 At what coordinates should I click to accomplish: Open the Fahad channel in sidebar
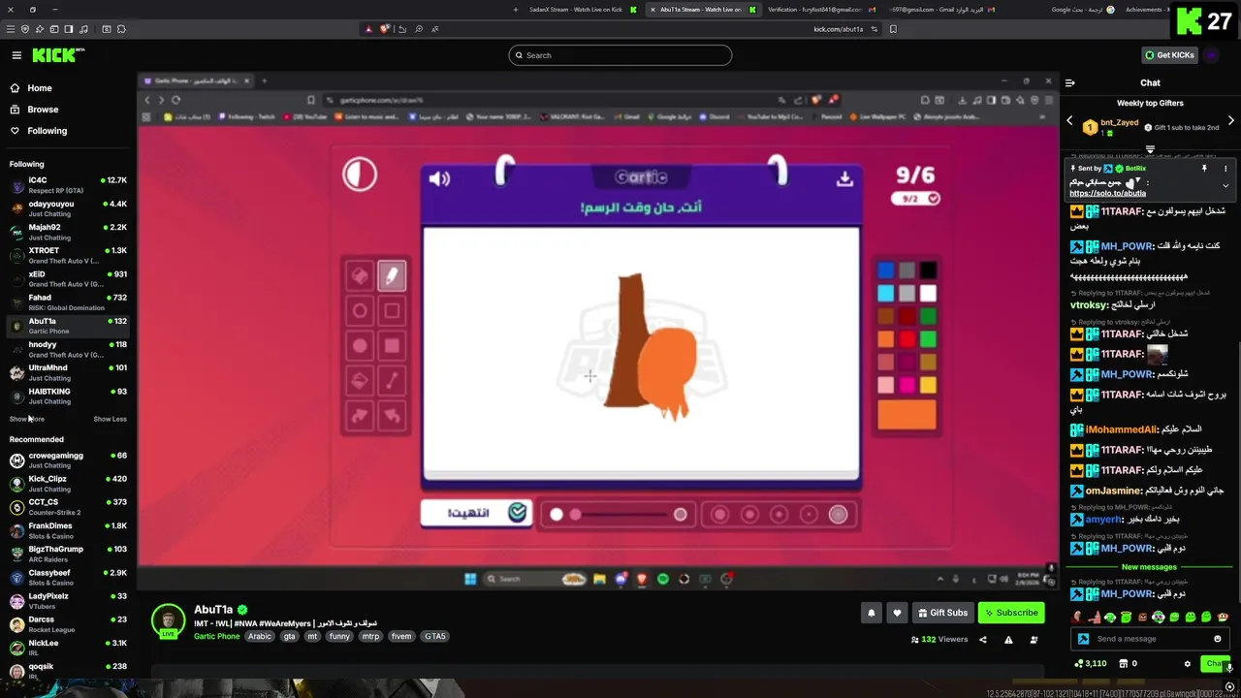click(x=68, y=301)
